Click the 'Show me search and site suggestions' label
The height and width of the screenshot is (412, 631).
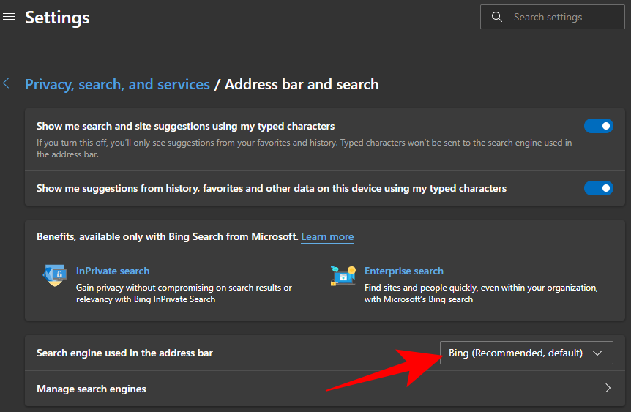[185, 126]
